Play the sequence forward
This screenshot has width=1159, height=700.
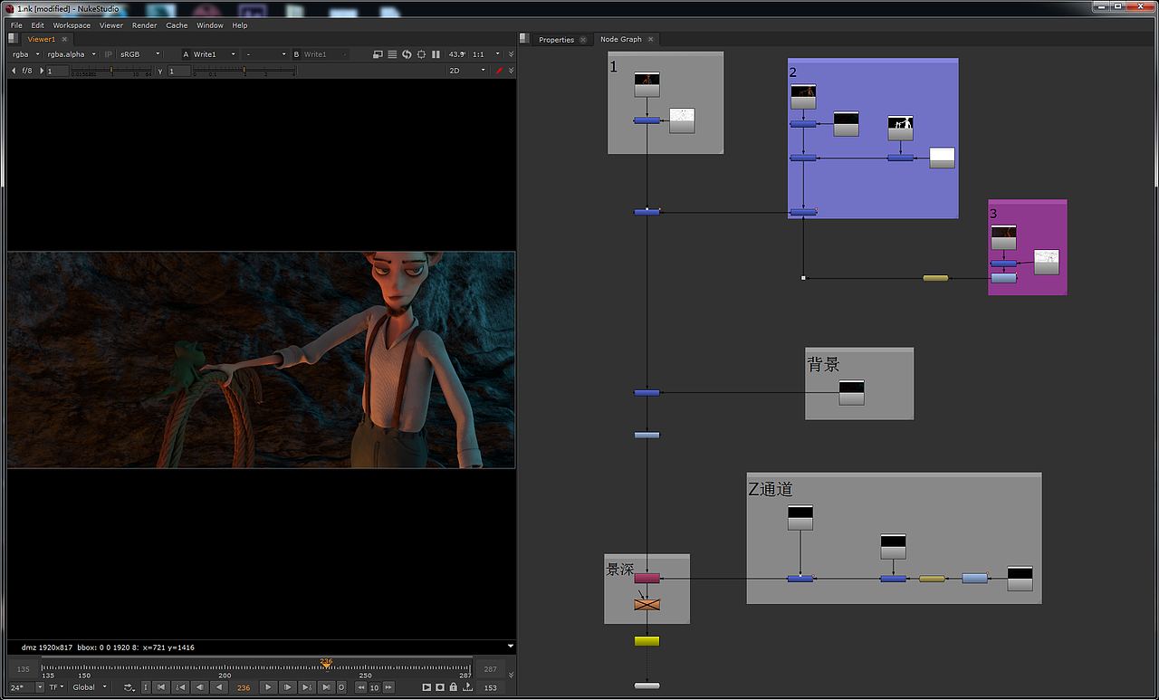pos(268,687)
